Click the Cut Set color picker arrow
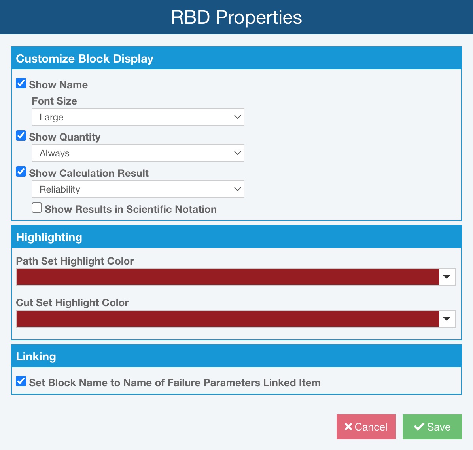The image size is (473, 450). (447, 319)
